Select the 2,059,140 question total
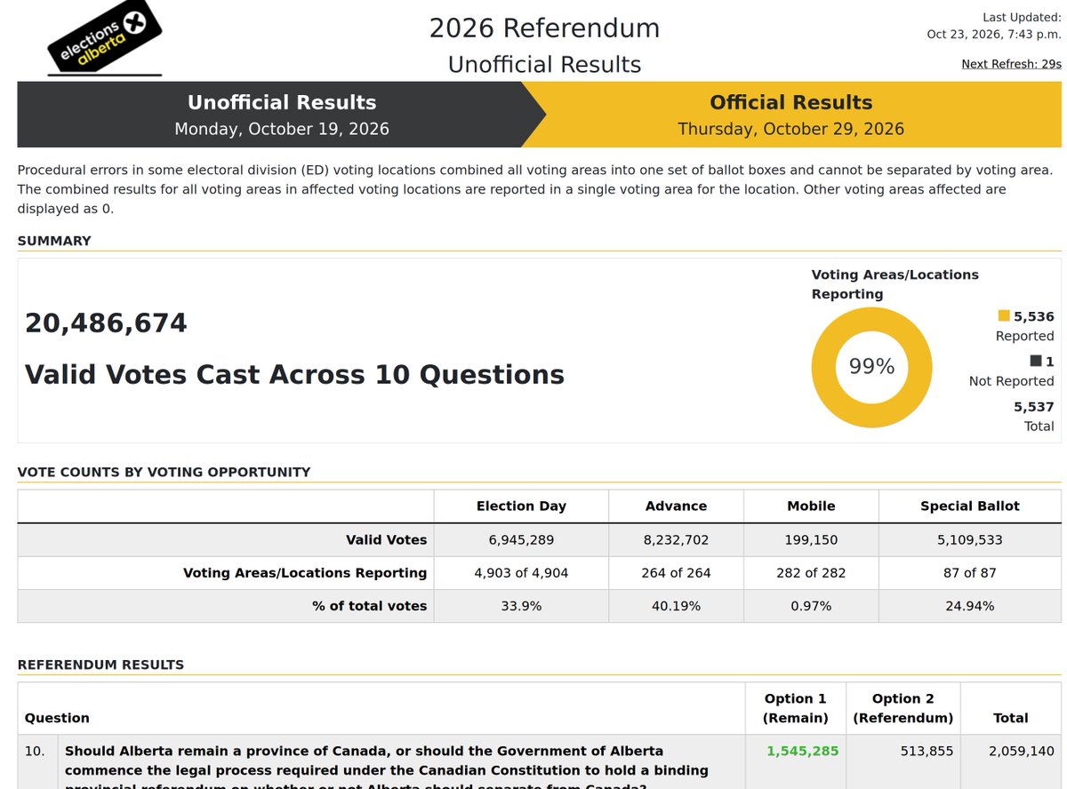Screen dimensions: 1067x789 (x=1022, y=751)
